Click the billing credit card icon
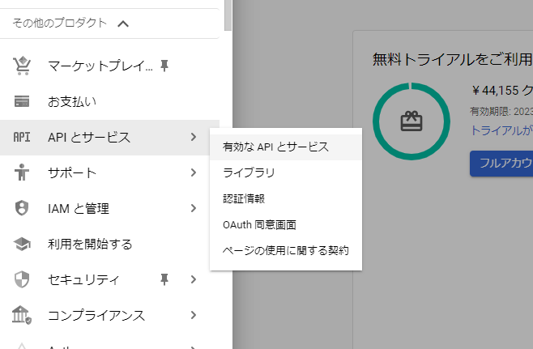 (22, 101)
